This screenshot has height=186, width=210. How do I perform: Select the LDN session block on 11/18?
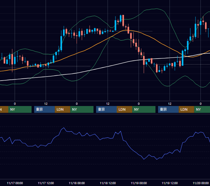coord(124,109)
